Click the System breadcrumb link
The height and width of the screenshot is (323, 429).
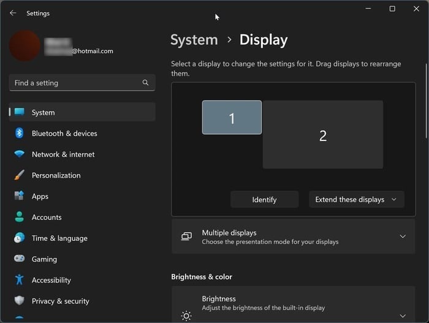[x=194, y=40]
